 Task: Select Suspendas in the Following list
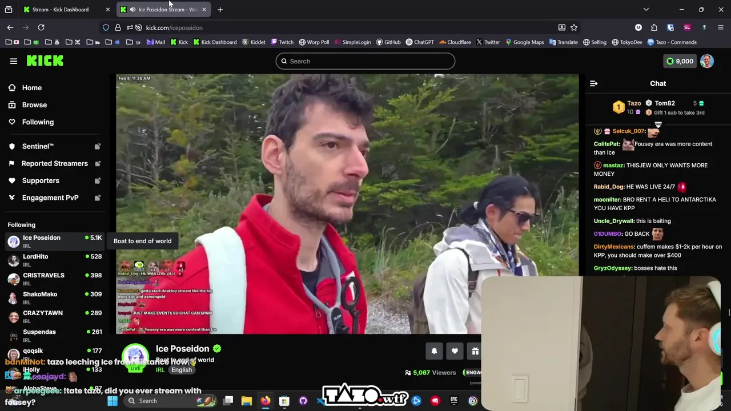coord(54,336)
